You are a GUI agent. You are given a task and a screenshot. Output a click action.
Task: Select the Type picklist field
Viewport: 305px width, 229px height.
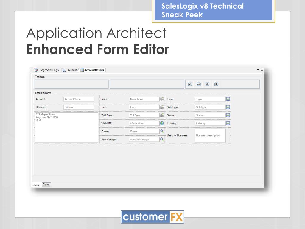[210, 99]
